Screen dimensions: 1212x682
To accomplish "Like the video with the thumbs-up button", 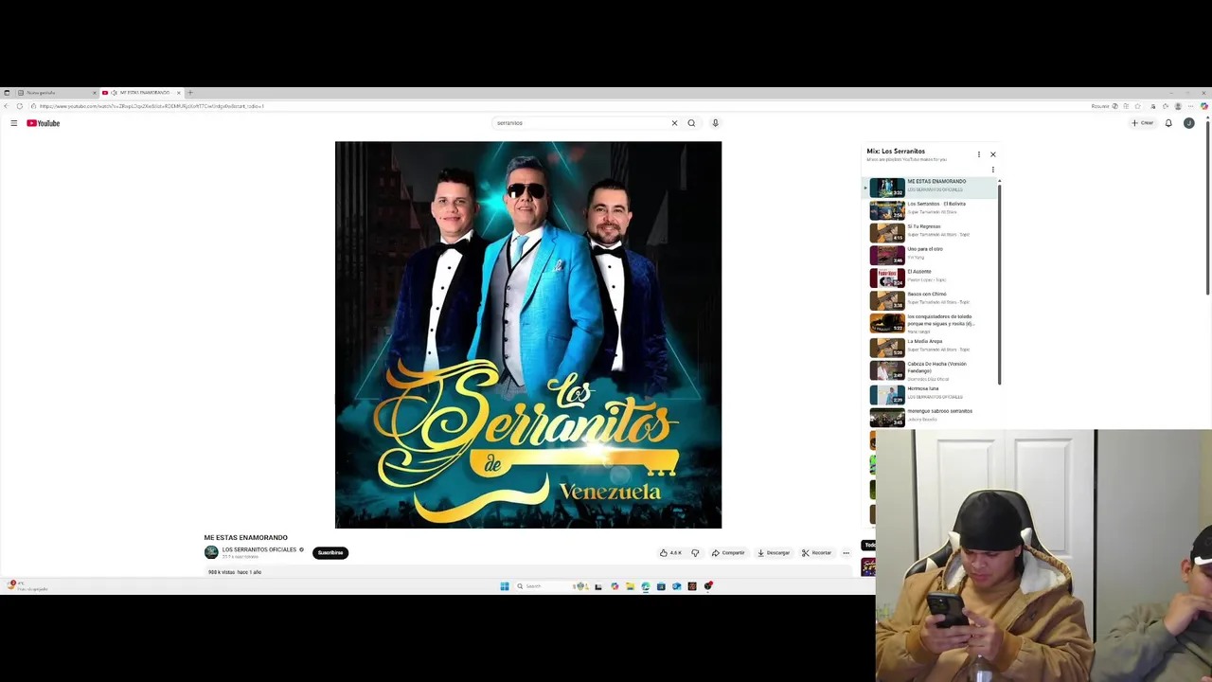I will click(670, 552).
